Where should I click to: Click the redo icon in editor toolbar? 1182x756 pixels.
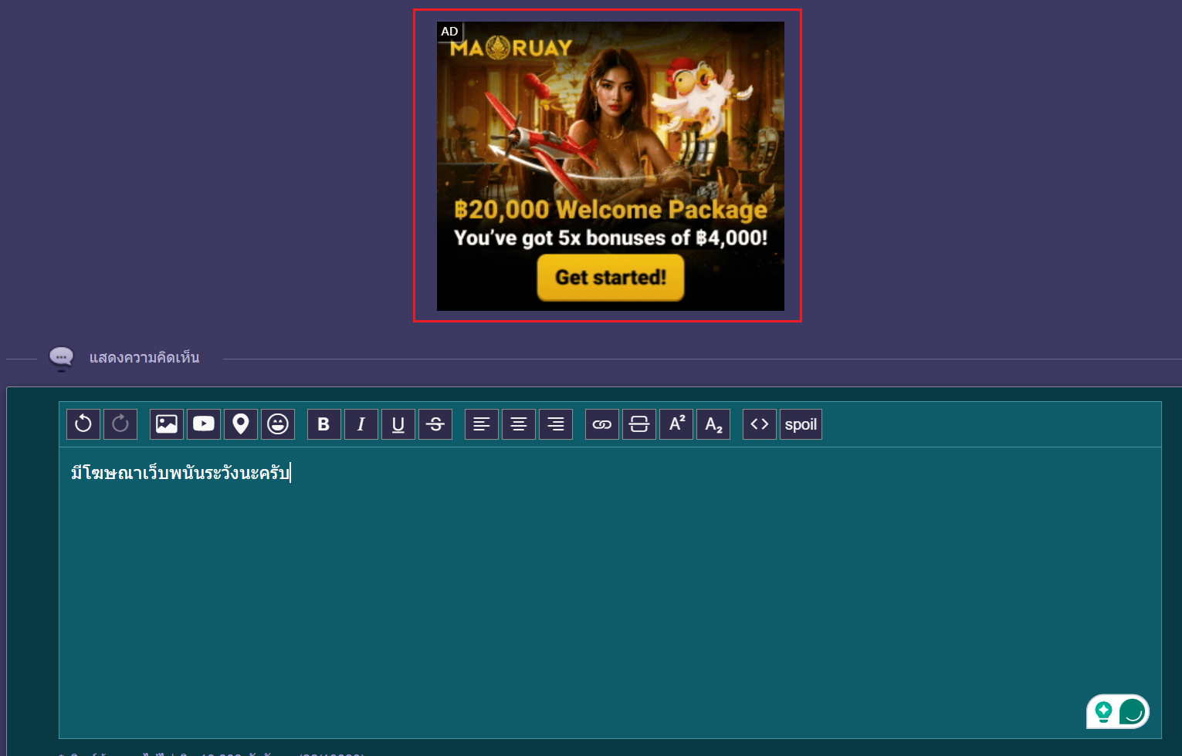pyautogui.click(x=120, y=424)
